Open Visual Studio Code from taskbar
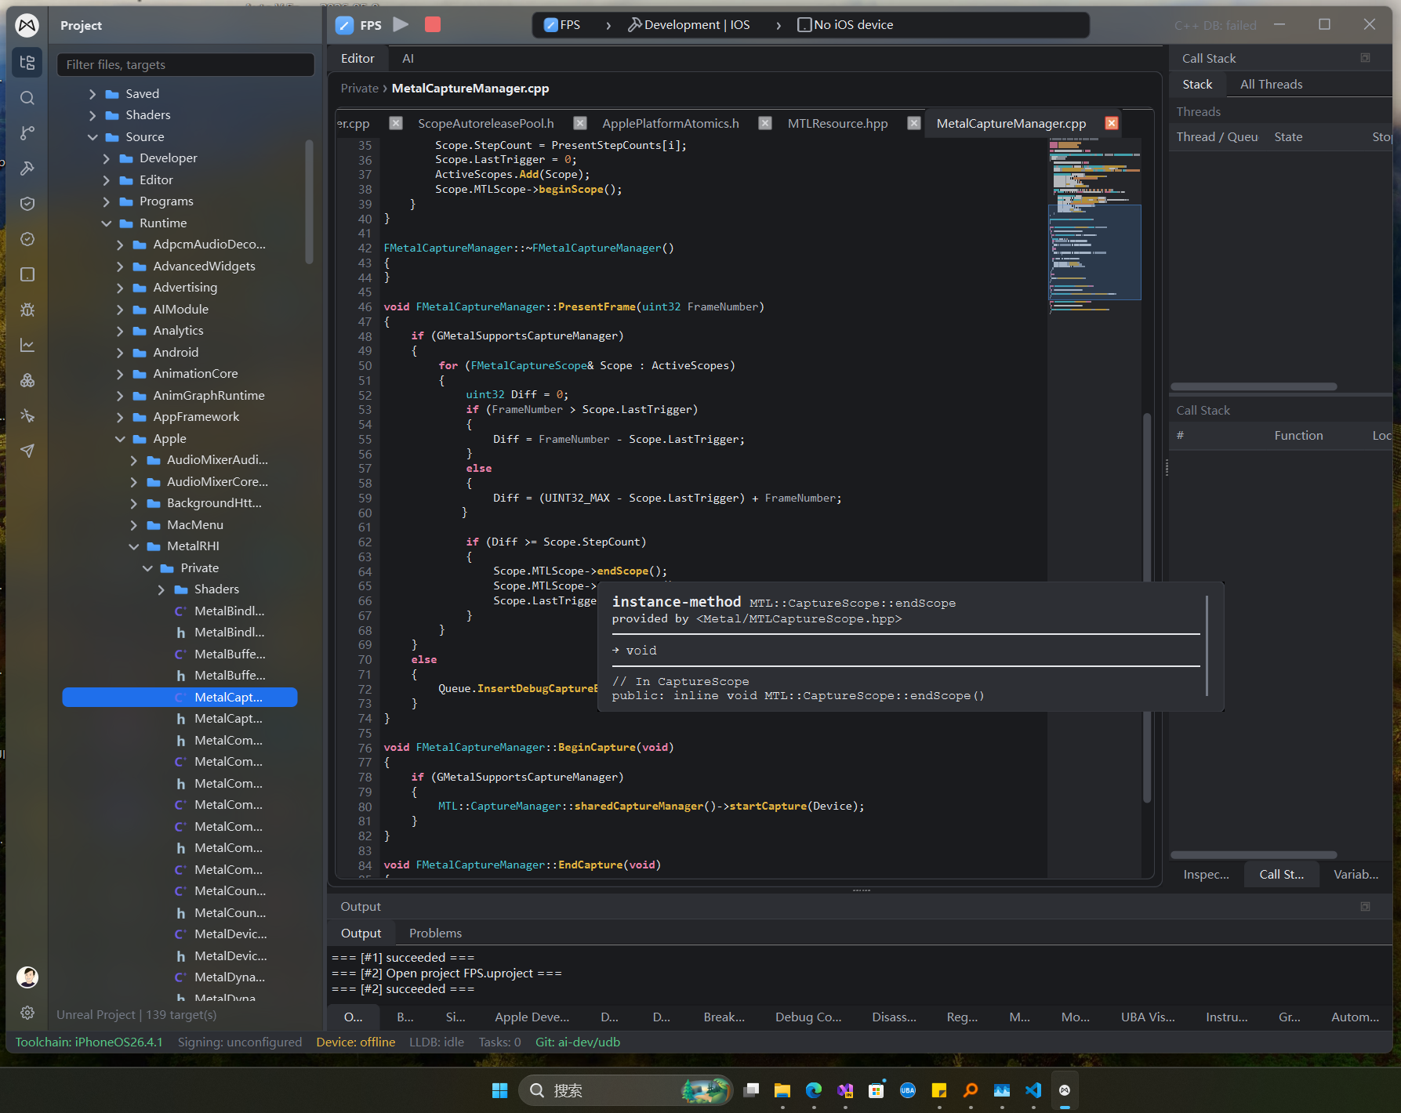The height and width of the screenshot is (1113, 1401). pos(1033,1090)
